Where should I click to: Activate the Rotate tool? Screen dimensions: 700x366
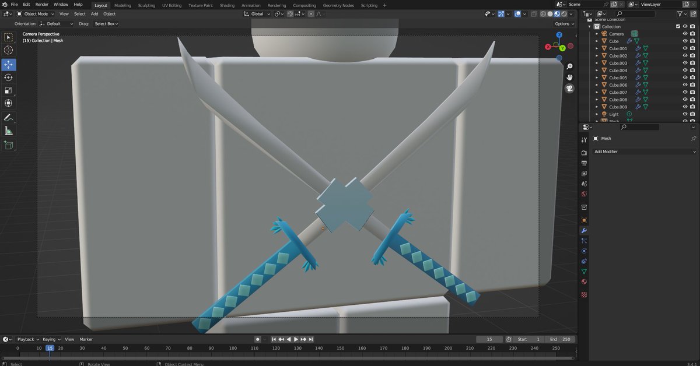(x=9, y=78)
